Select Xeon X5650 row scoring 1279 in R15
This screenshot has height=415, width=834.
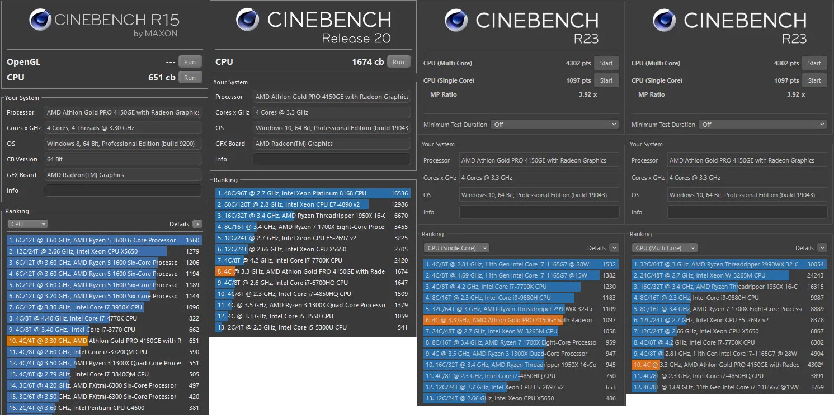(x=105, y=251)
